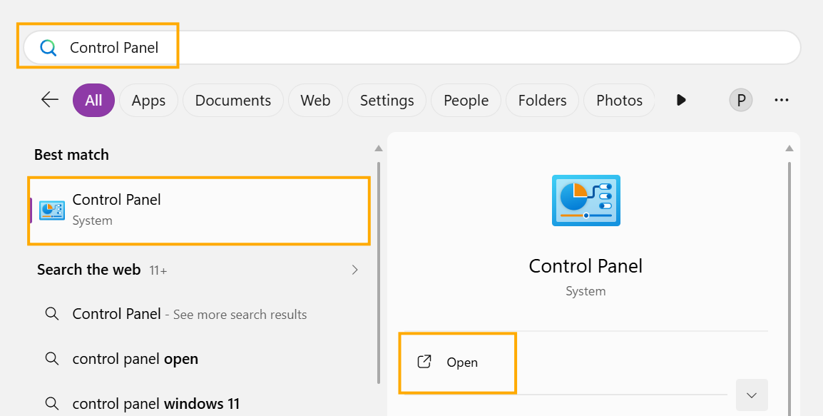The width and height of the screenshot is (823, 416).
Task: Expand the options list with down chevron
Action: (x=752, y=395)
